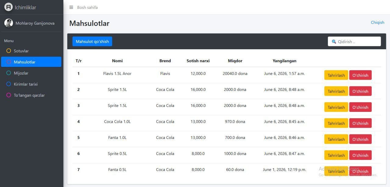Click the T/r column header
This screenshot has width=390, height=187.
coord(79,61)
